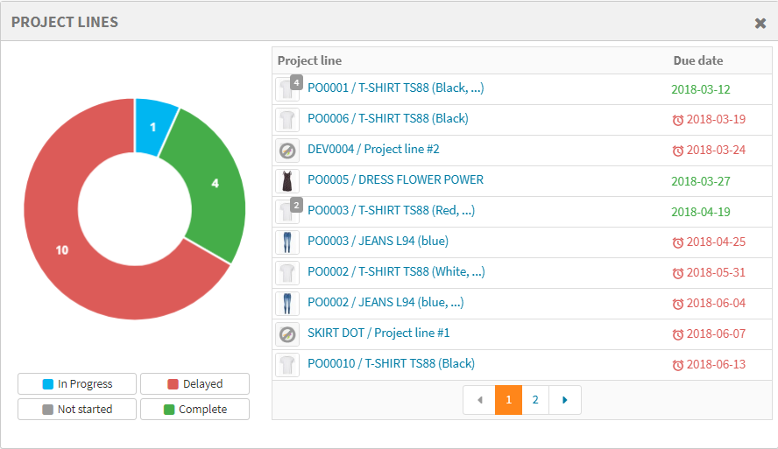Click the T-shirt icon for PO00010
Image resolution: width=778 pixels, height=449 pixels.
coord(286,365)
